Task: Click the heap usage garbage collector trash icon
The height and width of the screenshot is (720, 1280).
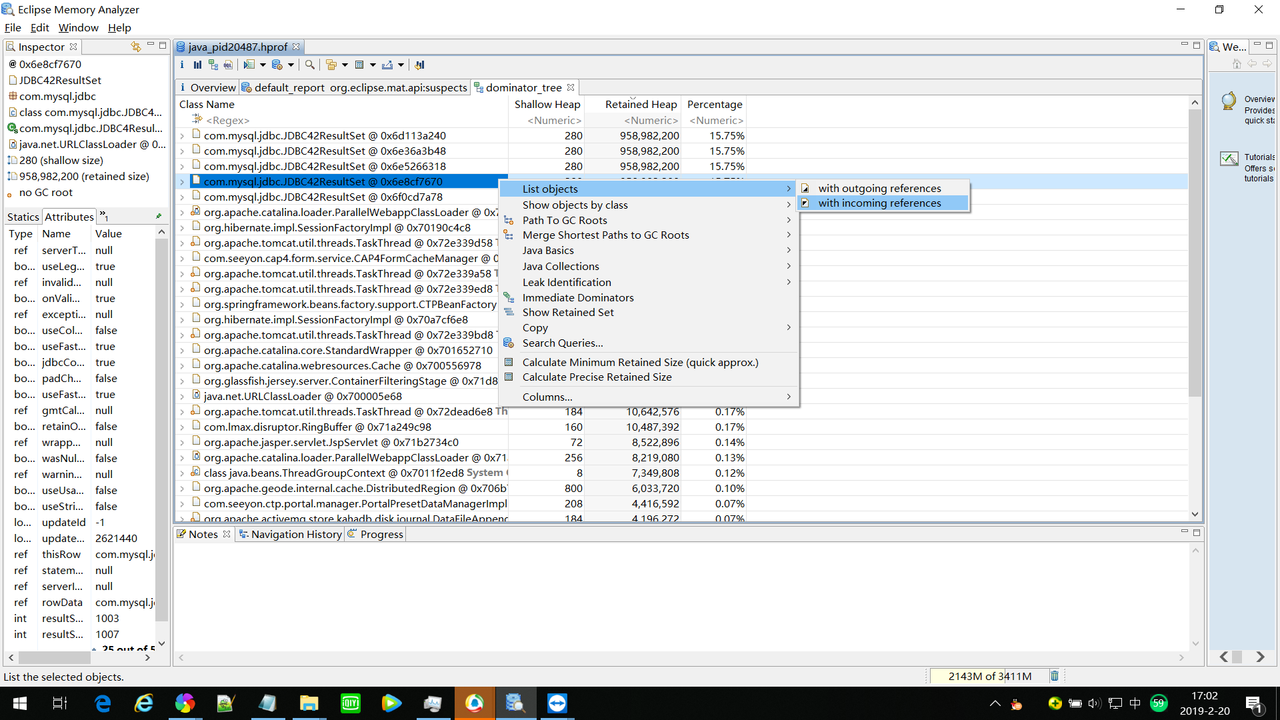Action: pos(1055,676)
